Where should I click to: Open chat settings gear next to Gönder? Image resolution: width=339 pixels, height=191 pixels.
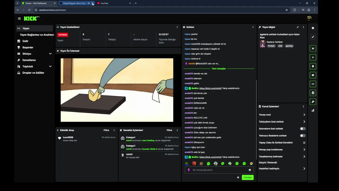point(238,177)
